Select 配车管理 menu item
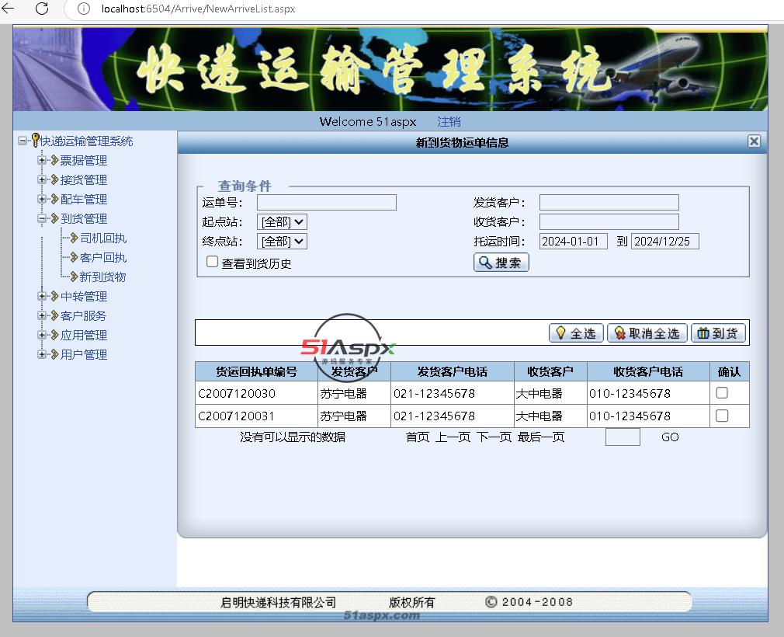The image size is (784, 637). [x=84, y=200]
